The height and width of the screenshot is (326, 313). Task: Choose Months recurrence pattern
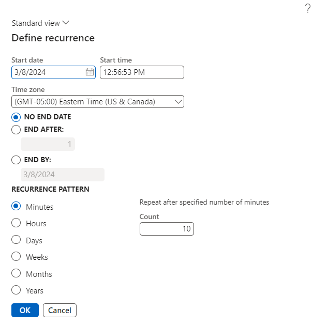(16, 274)
